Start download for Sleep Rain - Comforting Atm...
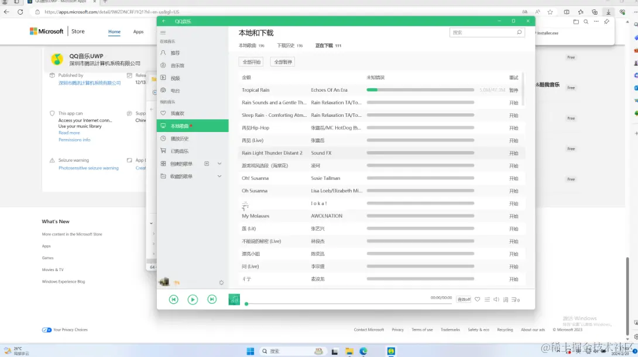Screen dimensions: 638x357 click(x=513, y=115)
